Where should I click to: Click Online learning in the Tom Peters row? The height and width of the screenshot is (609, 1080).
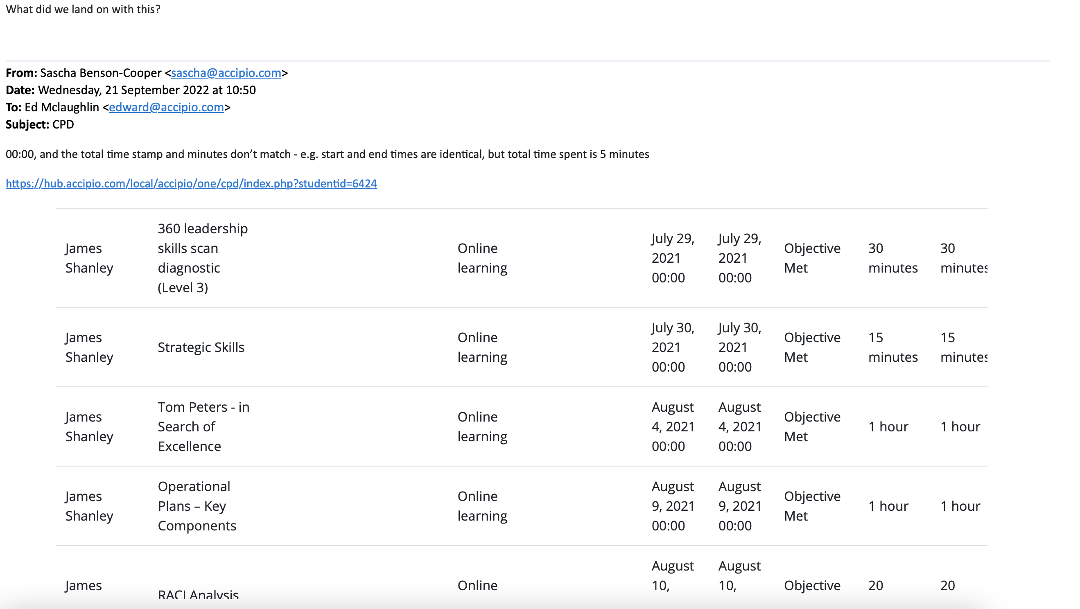pyautogui.click(x=482, y=426)
